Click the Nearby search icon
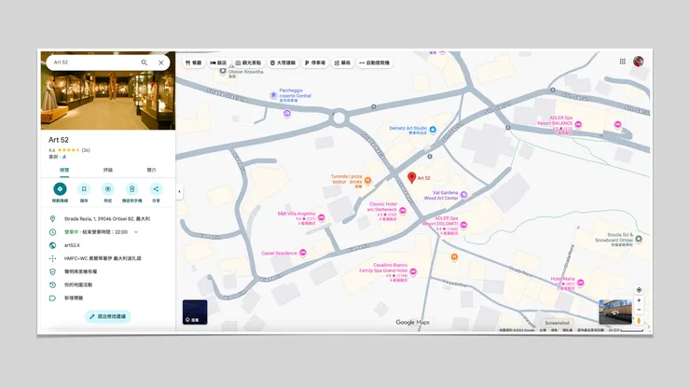Image resolution: width=690 pixels, height=388 pixels. [108, 189]
